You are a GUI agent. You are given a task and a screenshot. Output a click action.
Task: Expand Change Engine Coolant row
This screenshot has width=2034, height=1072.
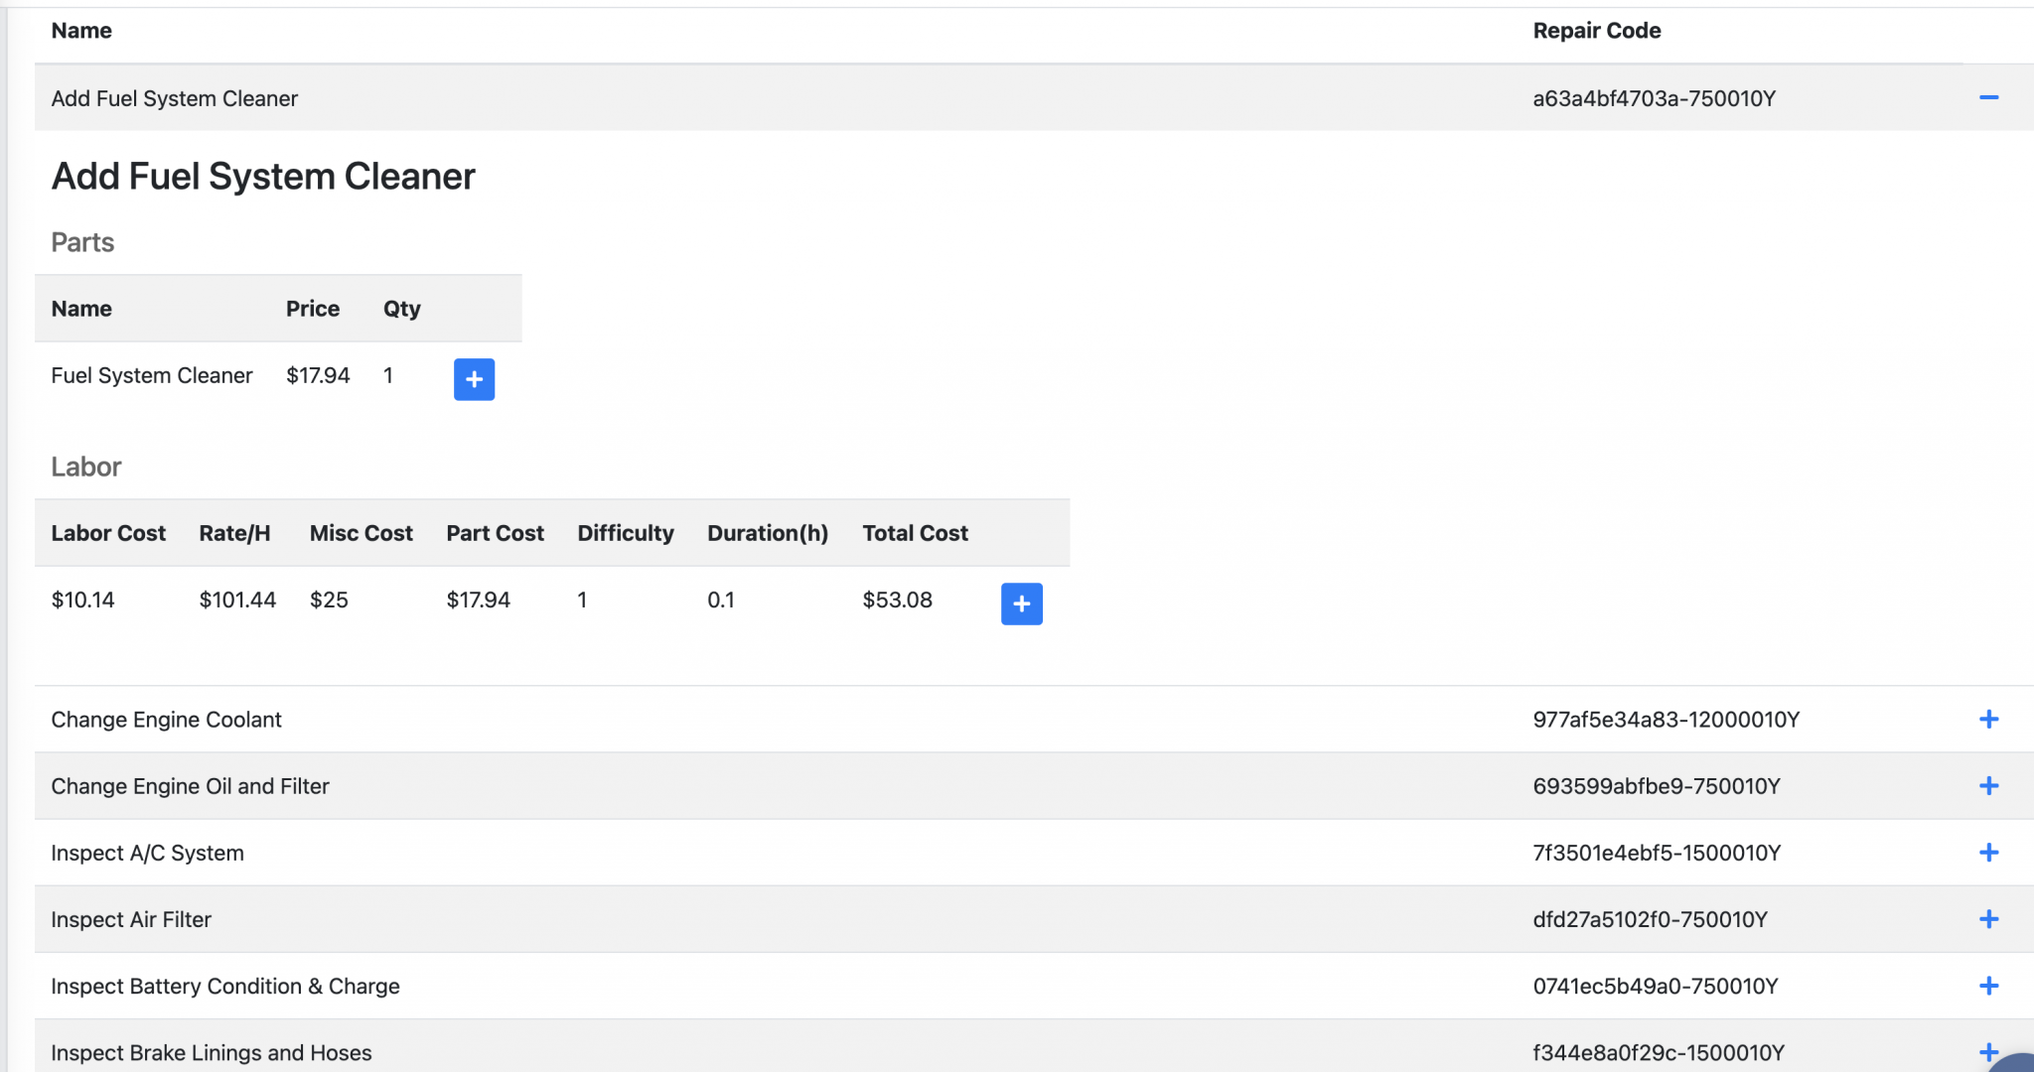point(1988,720)
